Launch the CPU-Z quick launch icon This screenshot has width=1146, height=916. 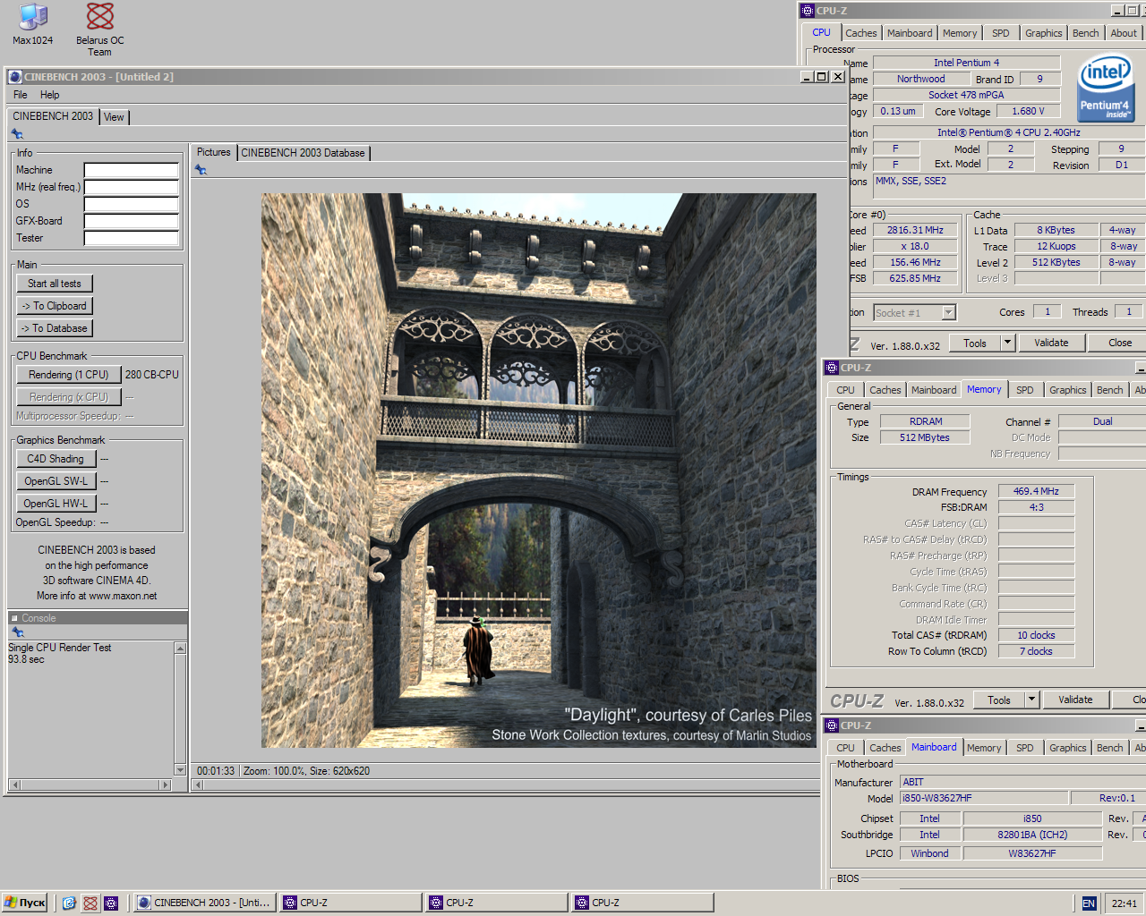111,903
